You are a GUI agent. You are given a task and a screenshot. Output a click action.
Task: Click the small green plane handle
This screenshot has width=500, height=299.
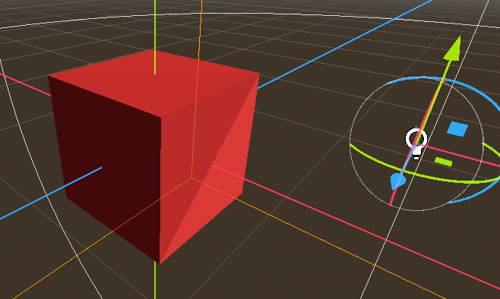coord(444,162)
